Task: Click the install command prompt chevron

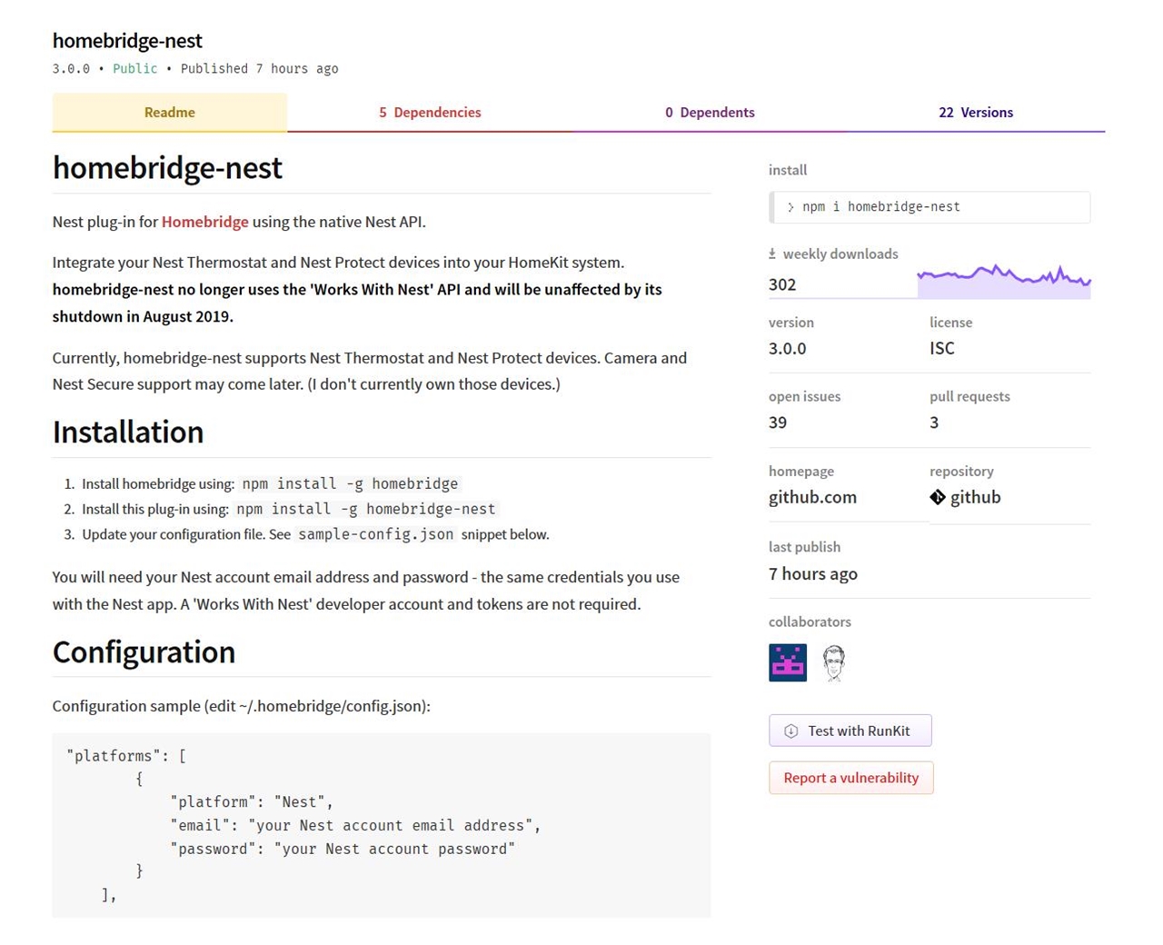Action: [x=790, y=207]
